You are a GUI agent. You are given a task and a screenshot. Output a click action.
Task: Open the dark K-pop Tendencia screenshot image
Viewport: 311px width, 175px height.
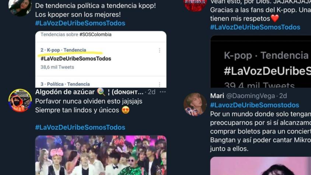(260, 61)
